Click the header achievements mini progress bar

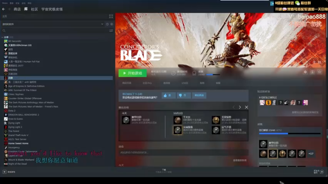point(213,74)
